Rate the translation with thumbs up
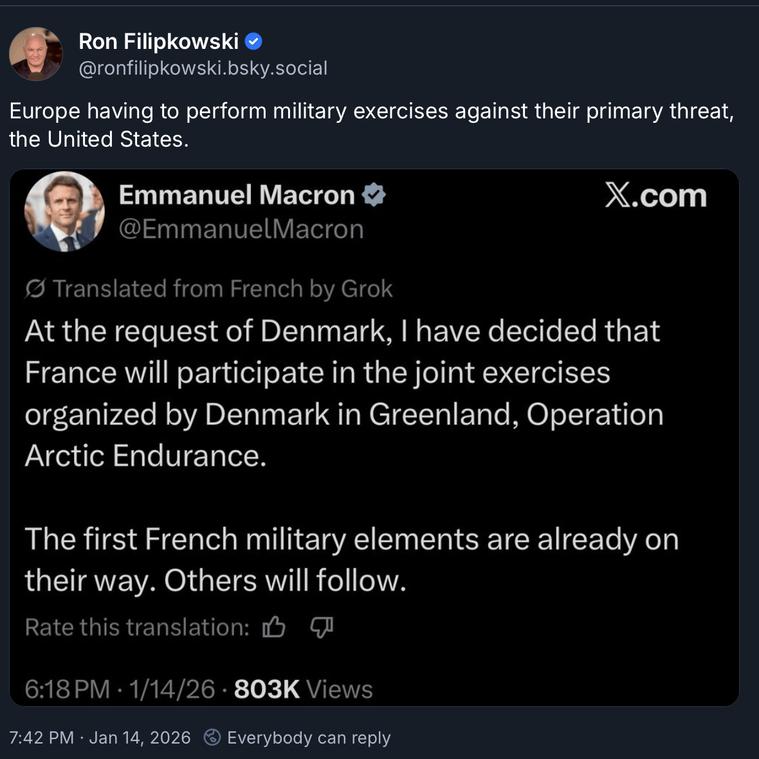Image resolution: width=759 pixels, height=759 pixels. [274, 626]
